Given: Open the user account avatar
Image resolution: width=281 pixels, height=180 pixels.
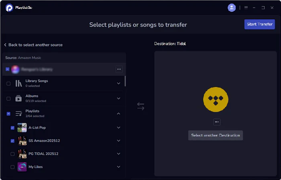Looking at the screenshot, I should (232, 8).
